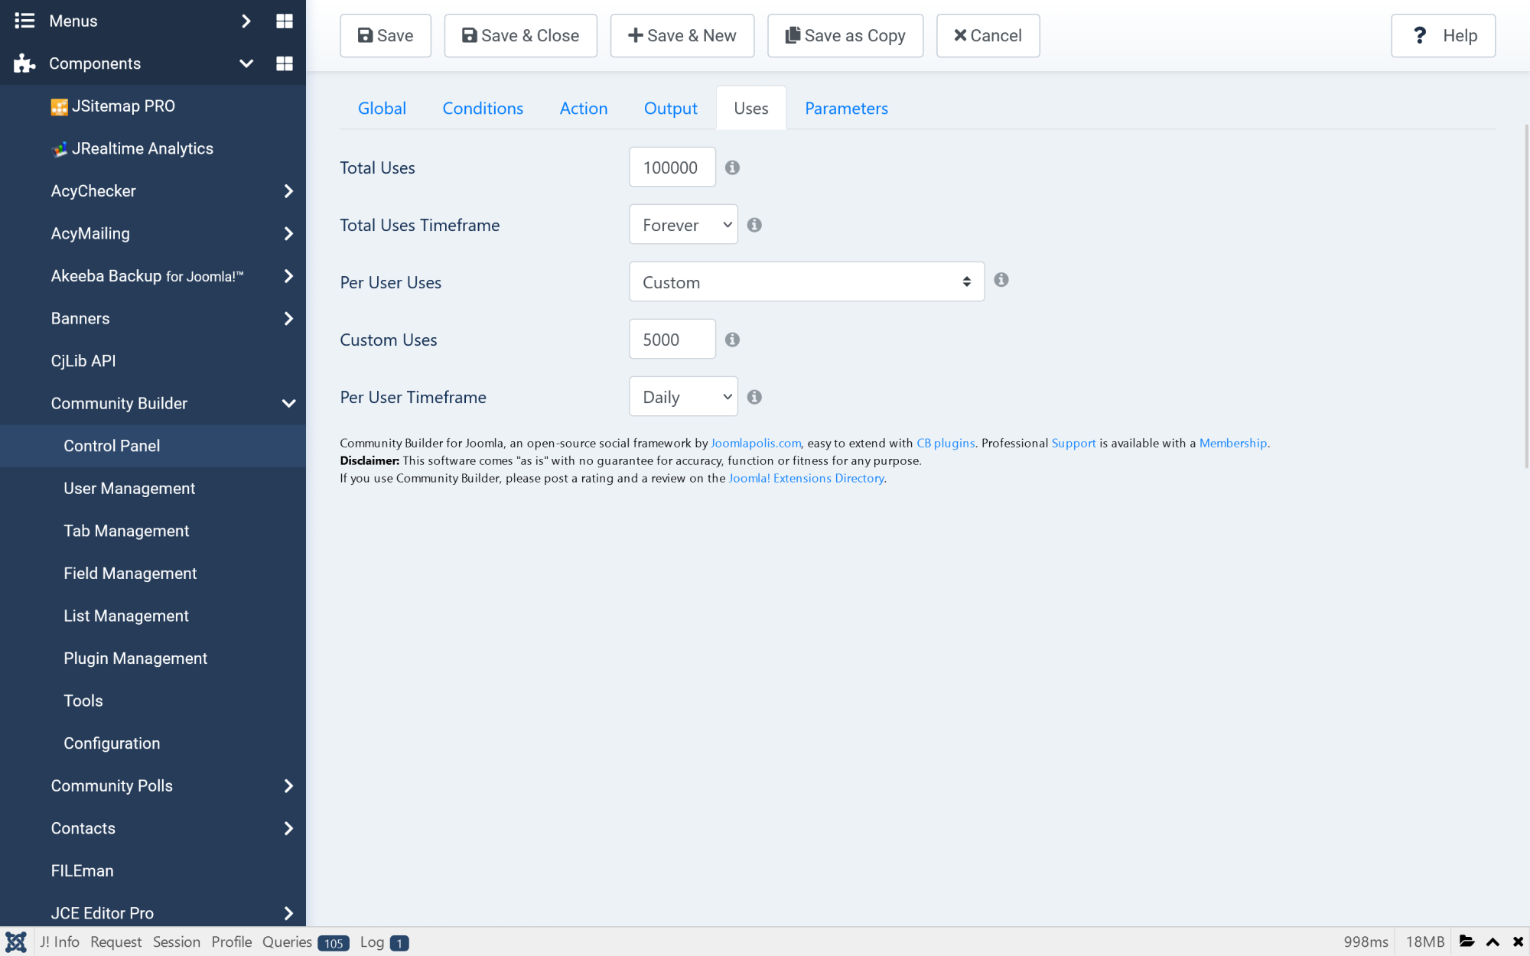Show info for Custom Uses
The height and width of the screenshot is (956, 1530).
click(732, 340)
